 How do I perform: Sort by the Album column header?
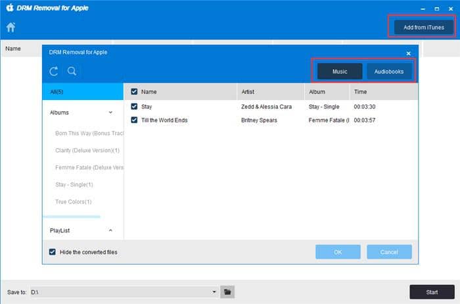coord(327,91)
